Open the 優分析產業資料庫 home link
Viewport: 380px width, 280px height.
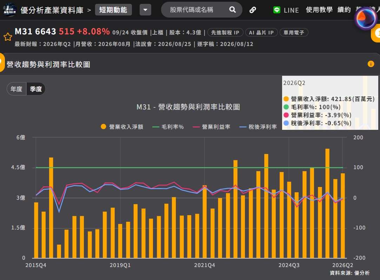pyautogui.click(x=52, y=10)
